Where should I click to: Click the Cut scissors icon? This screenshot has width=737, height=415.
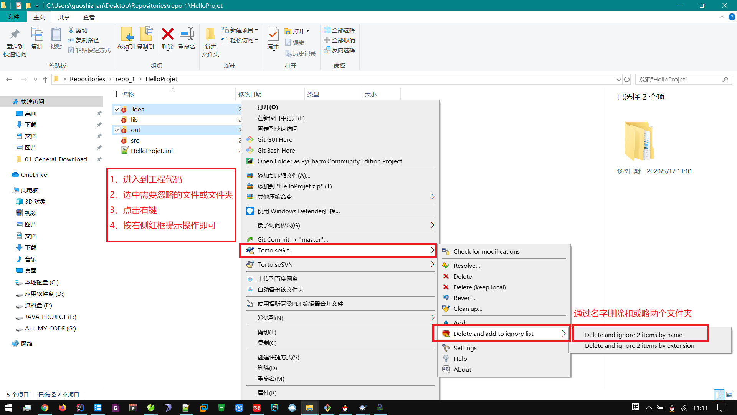click(x=71, y=30)
